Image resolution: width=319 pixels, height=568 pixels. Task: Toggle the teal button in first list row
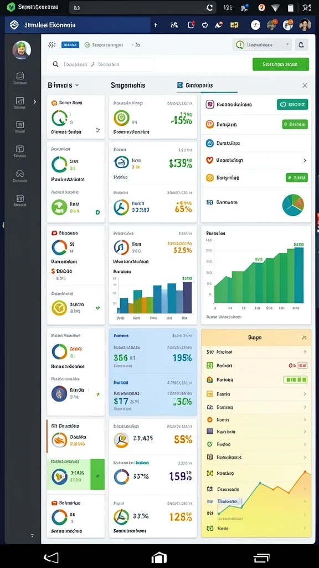click(292, 104)
